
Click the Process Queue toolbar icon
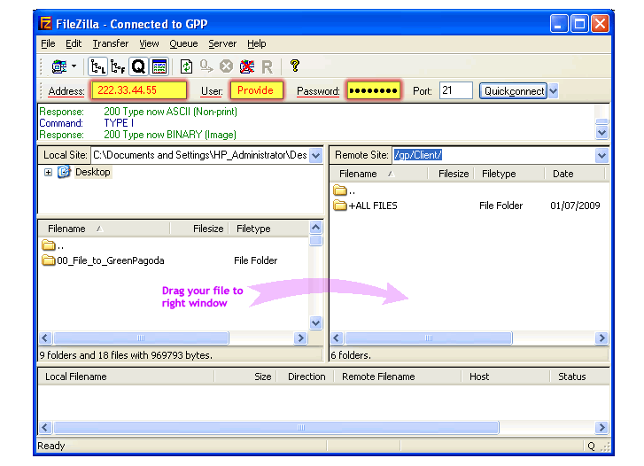pos(206,66)
